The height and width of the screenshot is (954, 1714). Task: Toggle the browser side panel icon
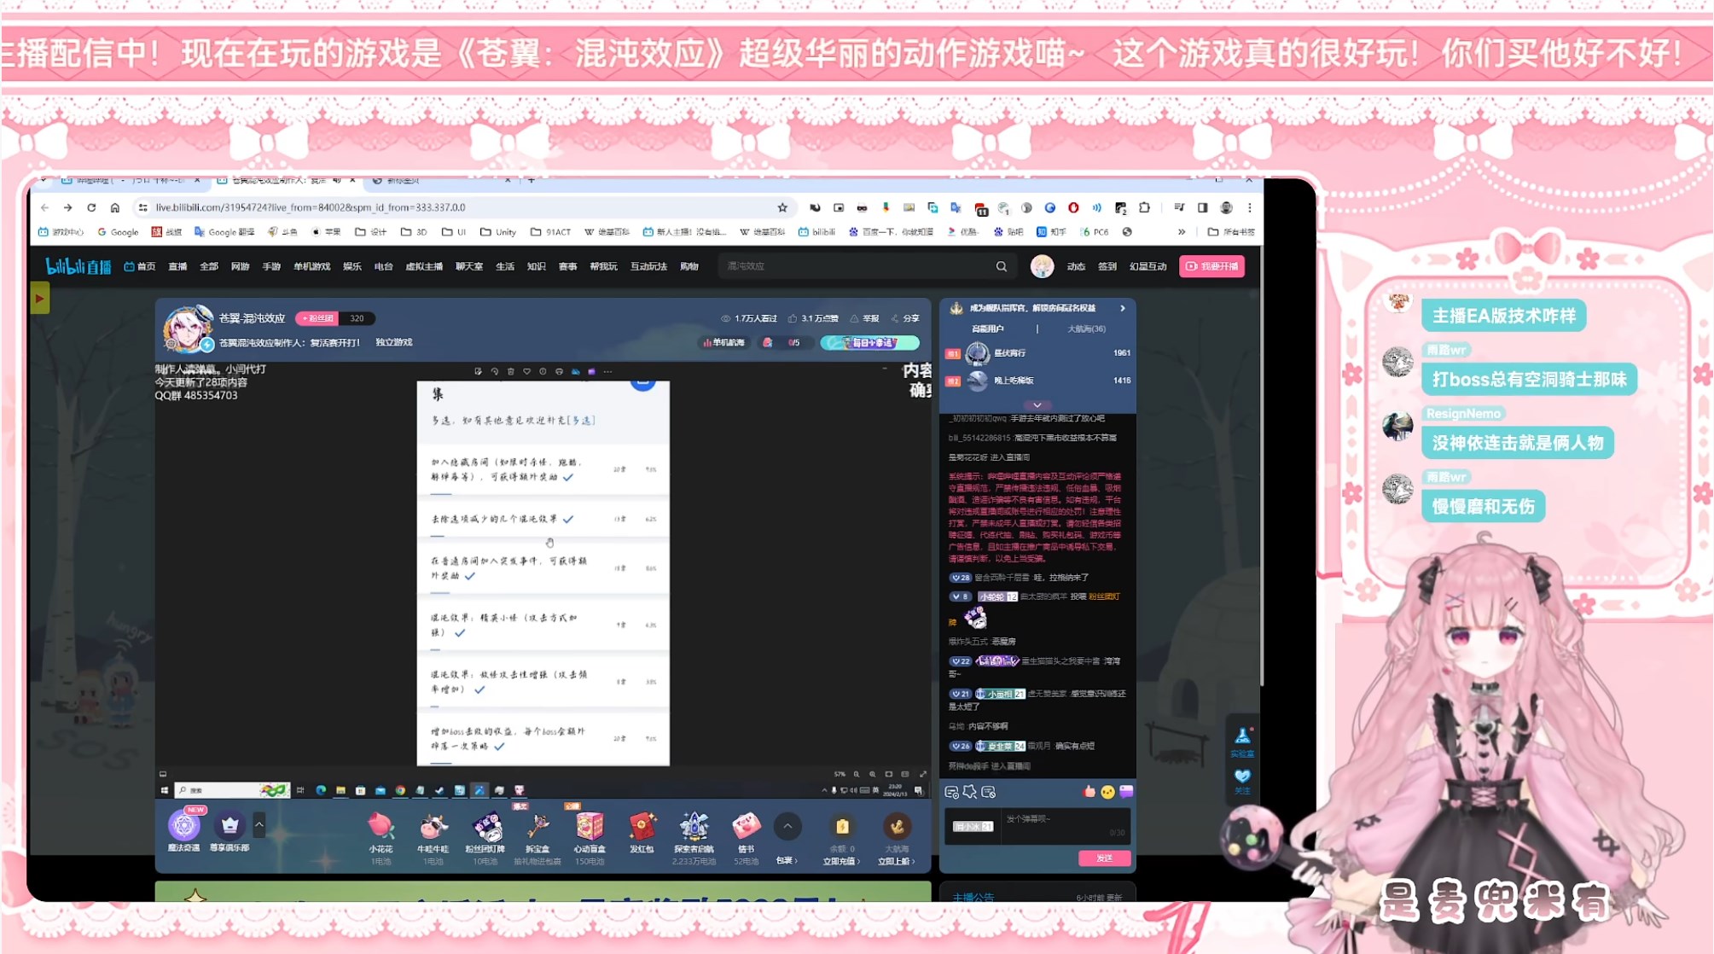point(1202,207)
